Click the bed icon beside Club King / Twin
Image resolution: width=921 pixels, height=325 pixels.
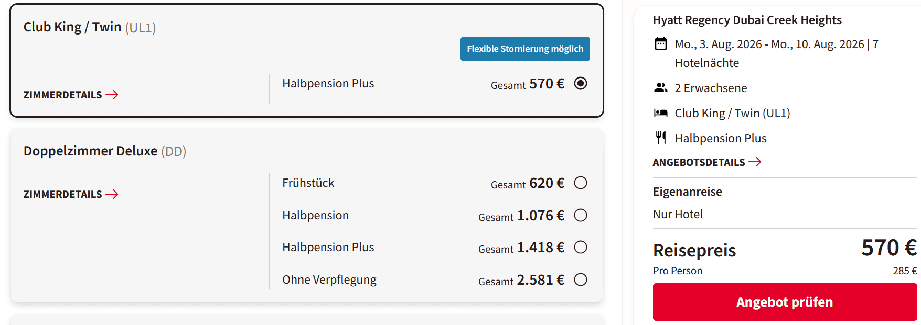(661, 113)
